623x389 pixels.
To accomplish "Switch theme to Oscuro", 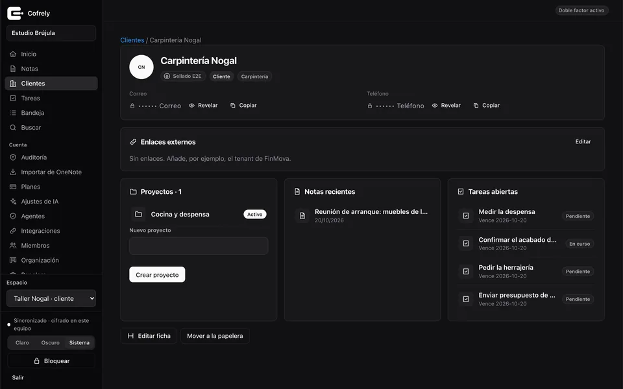I will 51,342.
